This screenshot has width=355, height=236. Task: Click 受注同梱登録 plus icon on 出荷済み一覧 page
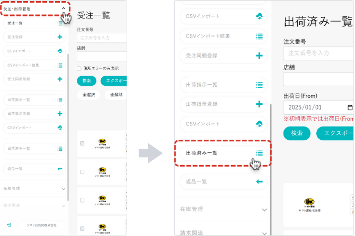259,56
